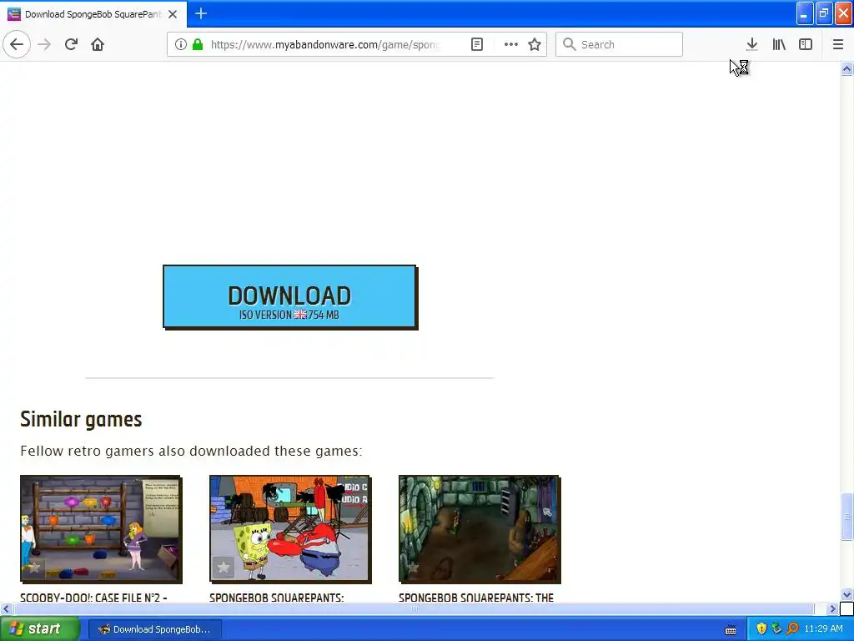Click the vertical scrollbar up arrow

[x=846, y=68]
